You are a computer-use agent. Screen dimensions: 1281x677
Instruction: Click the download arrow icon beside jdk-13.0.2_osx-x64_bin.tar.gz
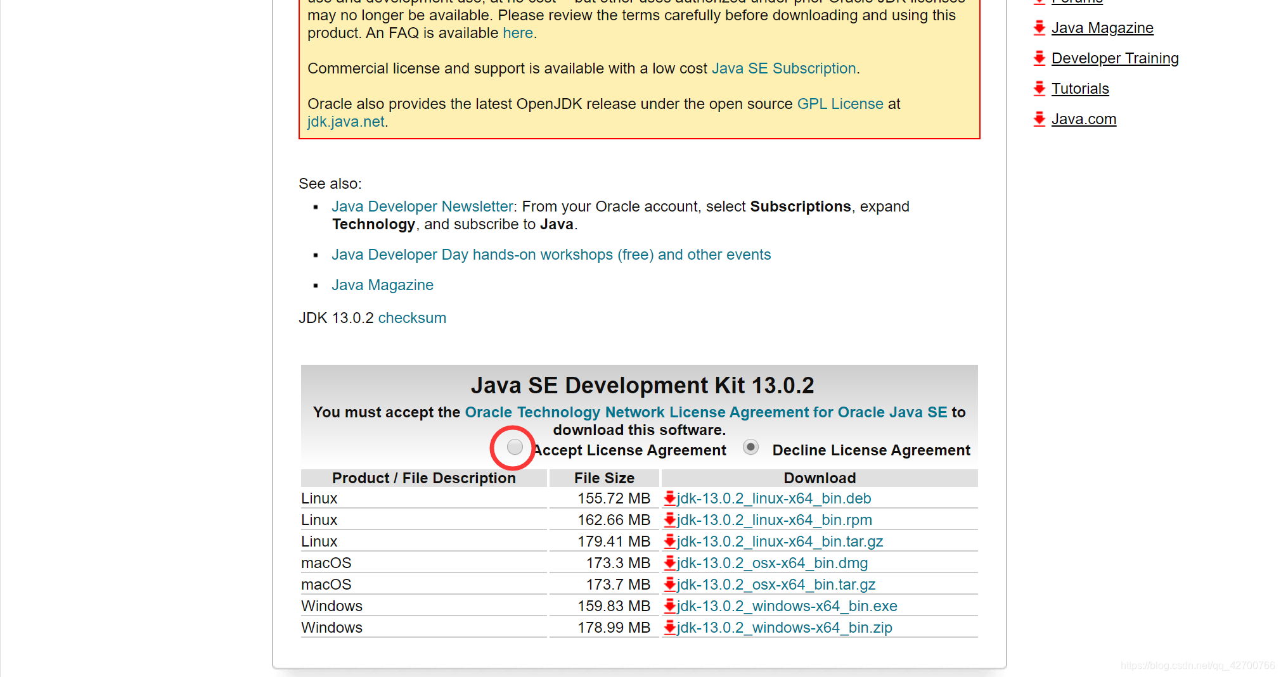669,585
